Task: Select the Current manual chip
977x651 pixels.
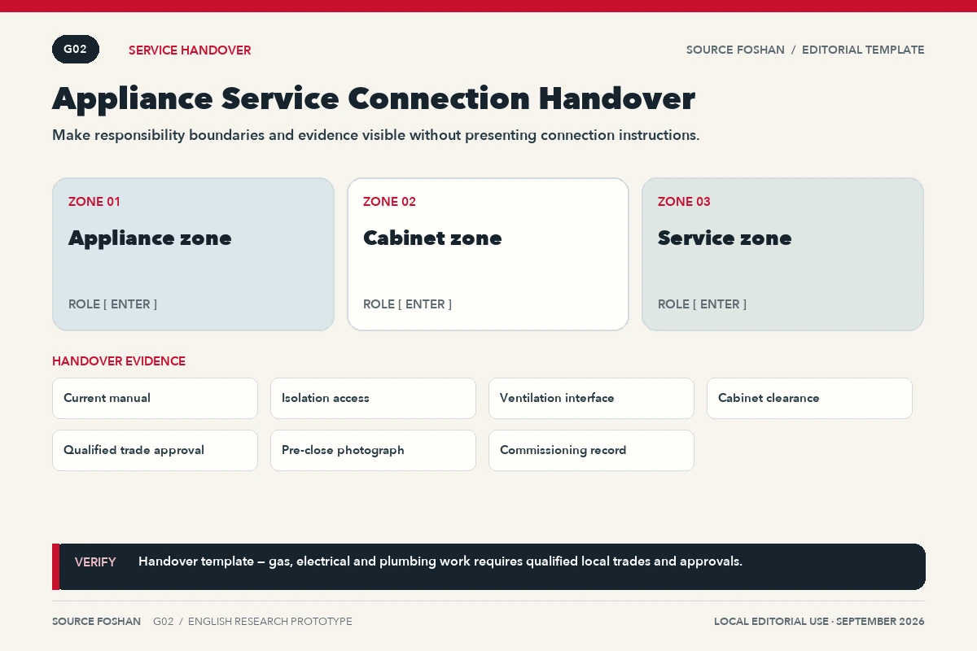Action: (156, 399)
